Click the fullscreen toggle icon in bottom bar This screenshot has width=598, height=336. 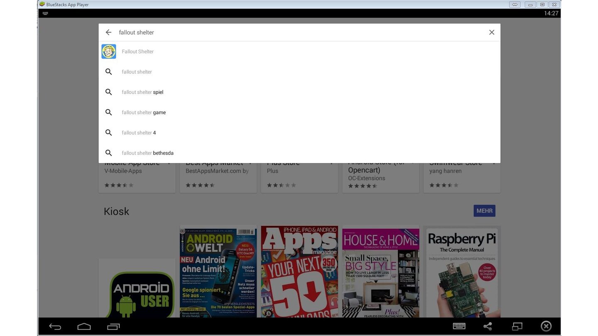(517, 326)
